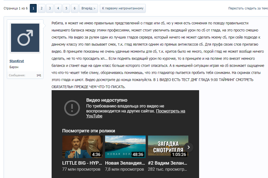Select page 3 in the pagination
268x178 pixels.
tap(50, 8)
